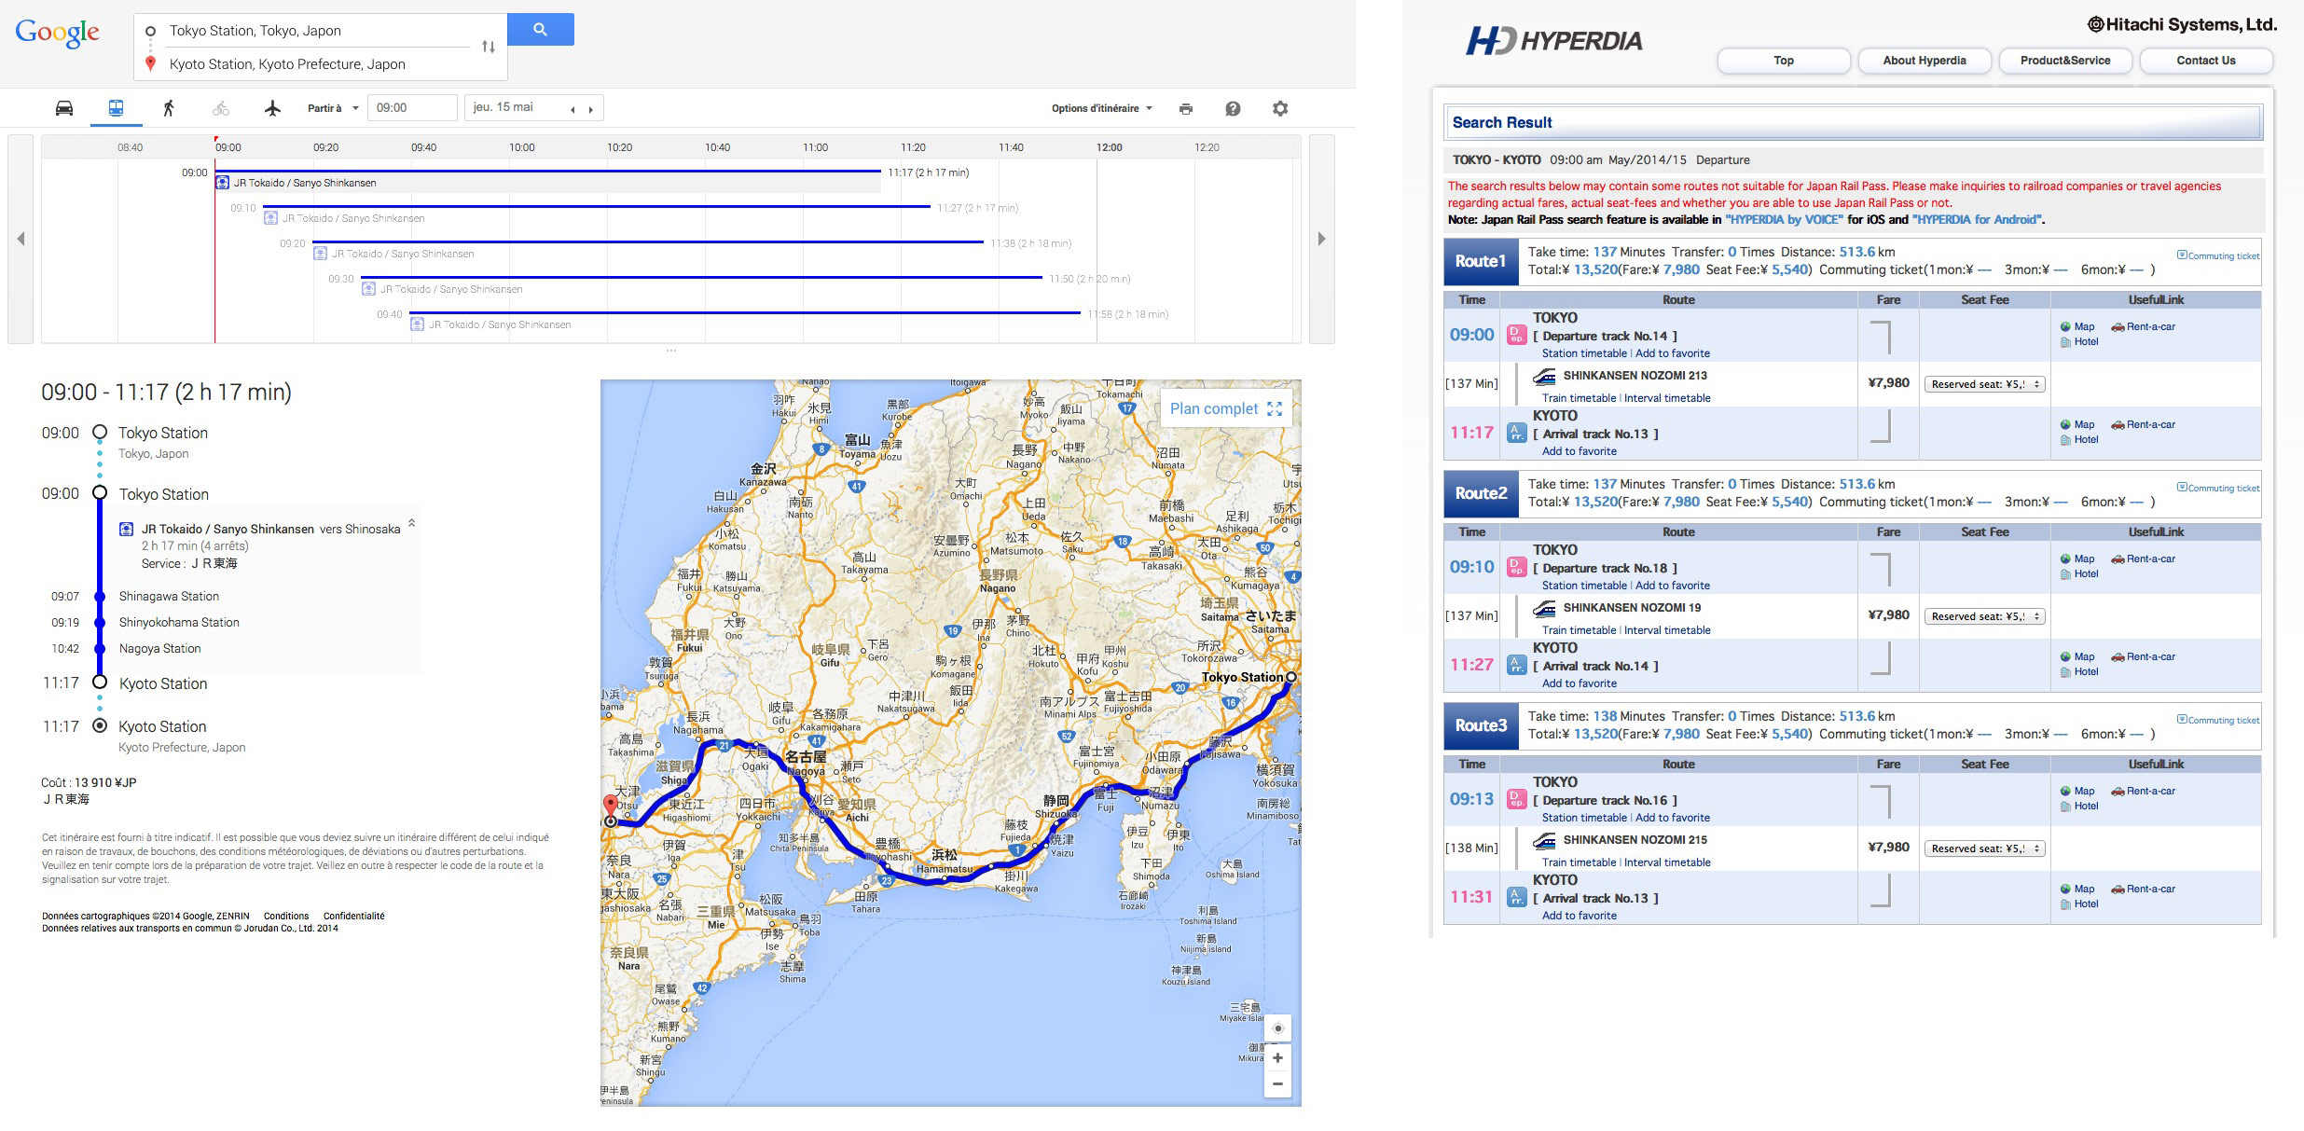This screenshot has height=1131, width=2304.
Task: Select the airplane flight mode icon
Action: tap(272, 108)
